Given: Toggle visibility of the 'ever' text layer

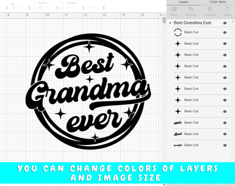Looking at the screenshot, I should click(225, 123).
